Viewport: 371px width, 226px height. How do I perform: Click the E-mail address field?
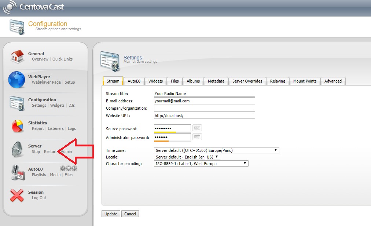[x=205, y=101]
